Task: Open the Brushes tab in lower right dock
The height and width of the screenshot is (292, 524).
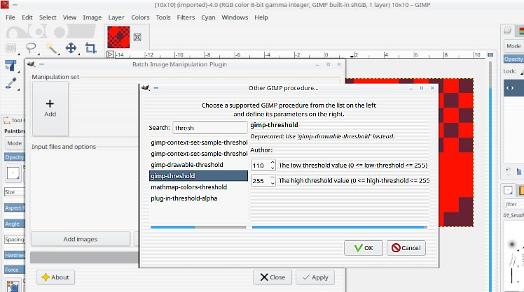Action: pyautogui.click(x=508, y=190)
